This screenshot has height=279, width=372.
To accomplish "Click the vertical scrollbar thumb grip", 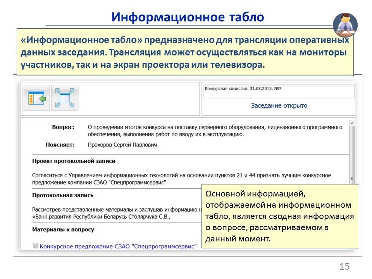I will tap(352, 178).
